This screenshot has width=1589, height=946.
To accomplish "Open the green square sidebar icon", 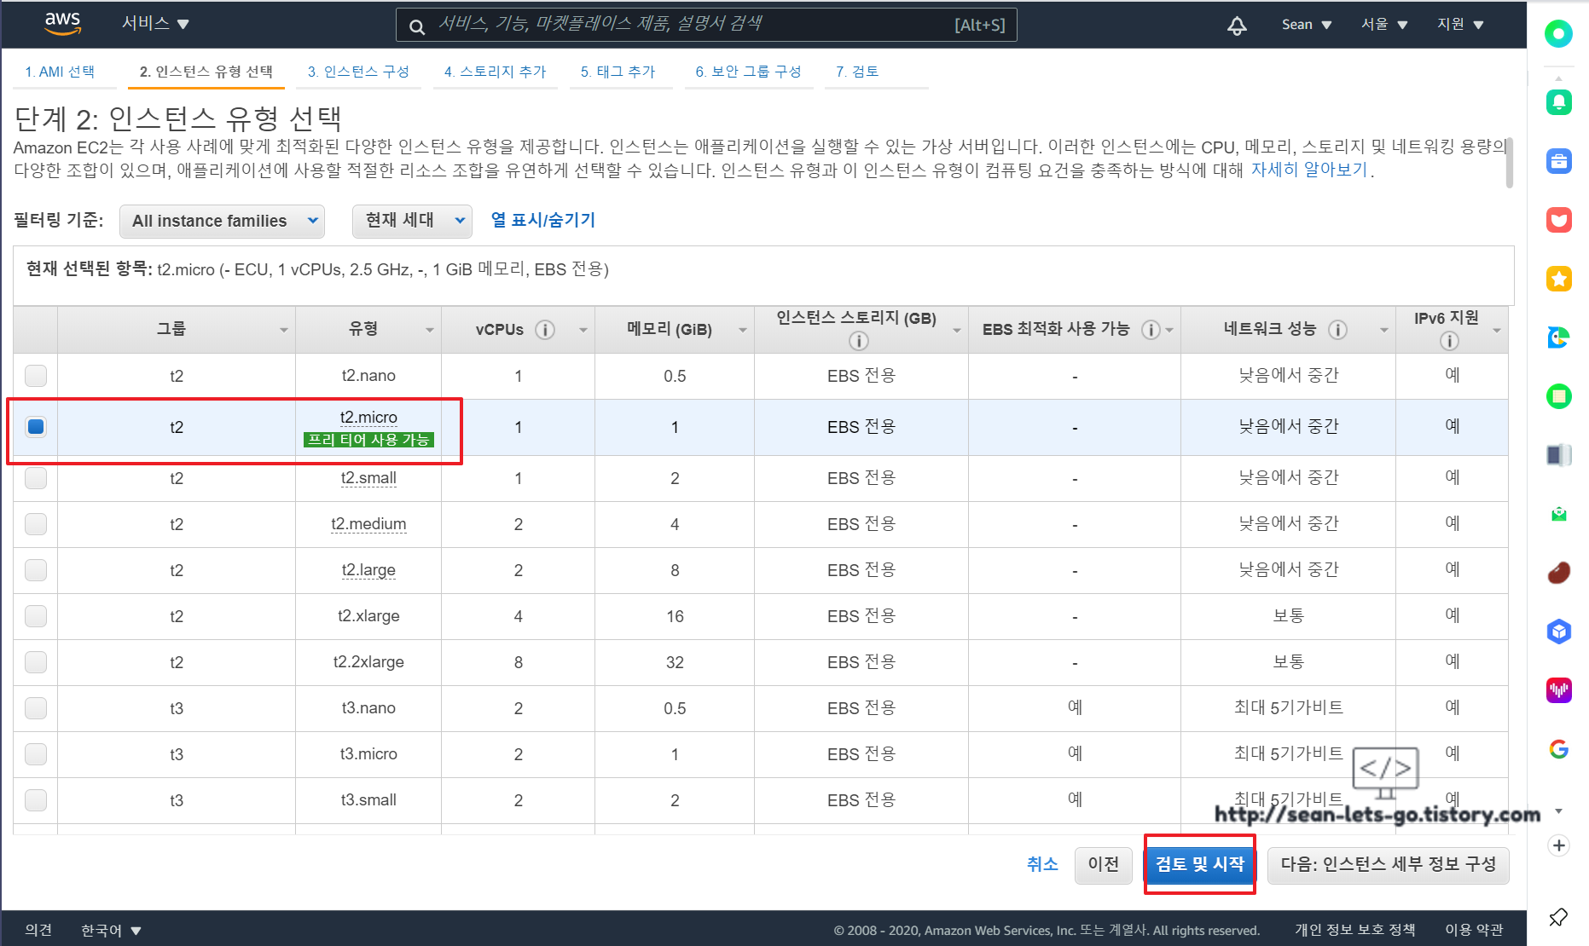I will tap(1558, 396).
